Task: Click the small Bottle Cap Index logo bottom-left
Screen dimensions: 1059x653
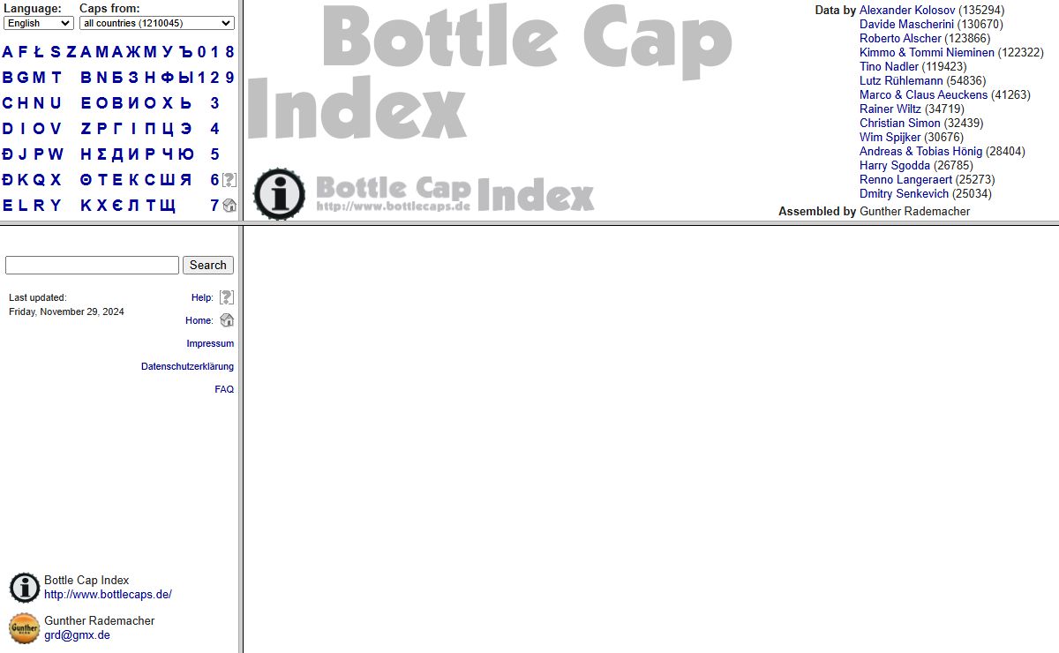Action: tap(25, 588)
